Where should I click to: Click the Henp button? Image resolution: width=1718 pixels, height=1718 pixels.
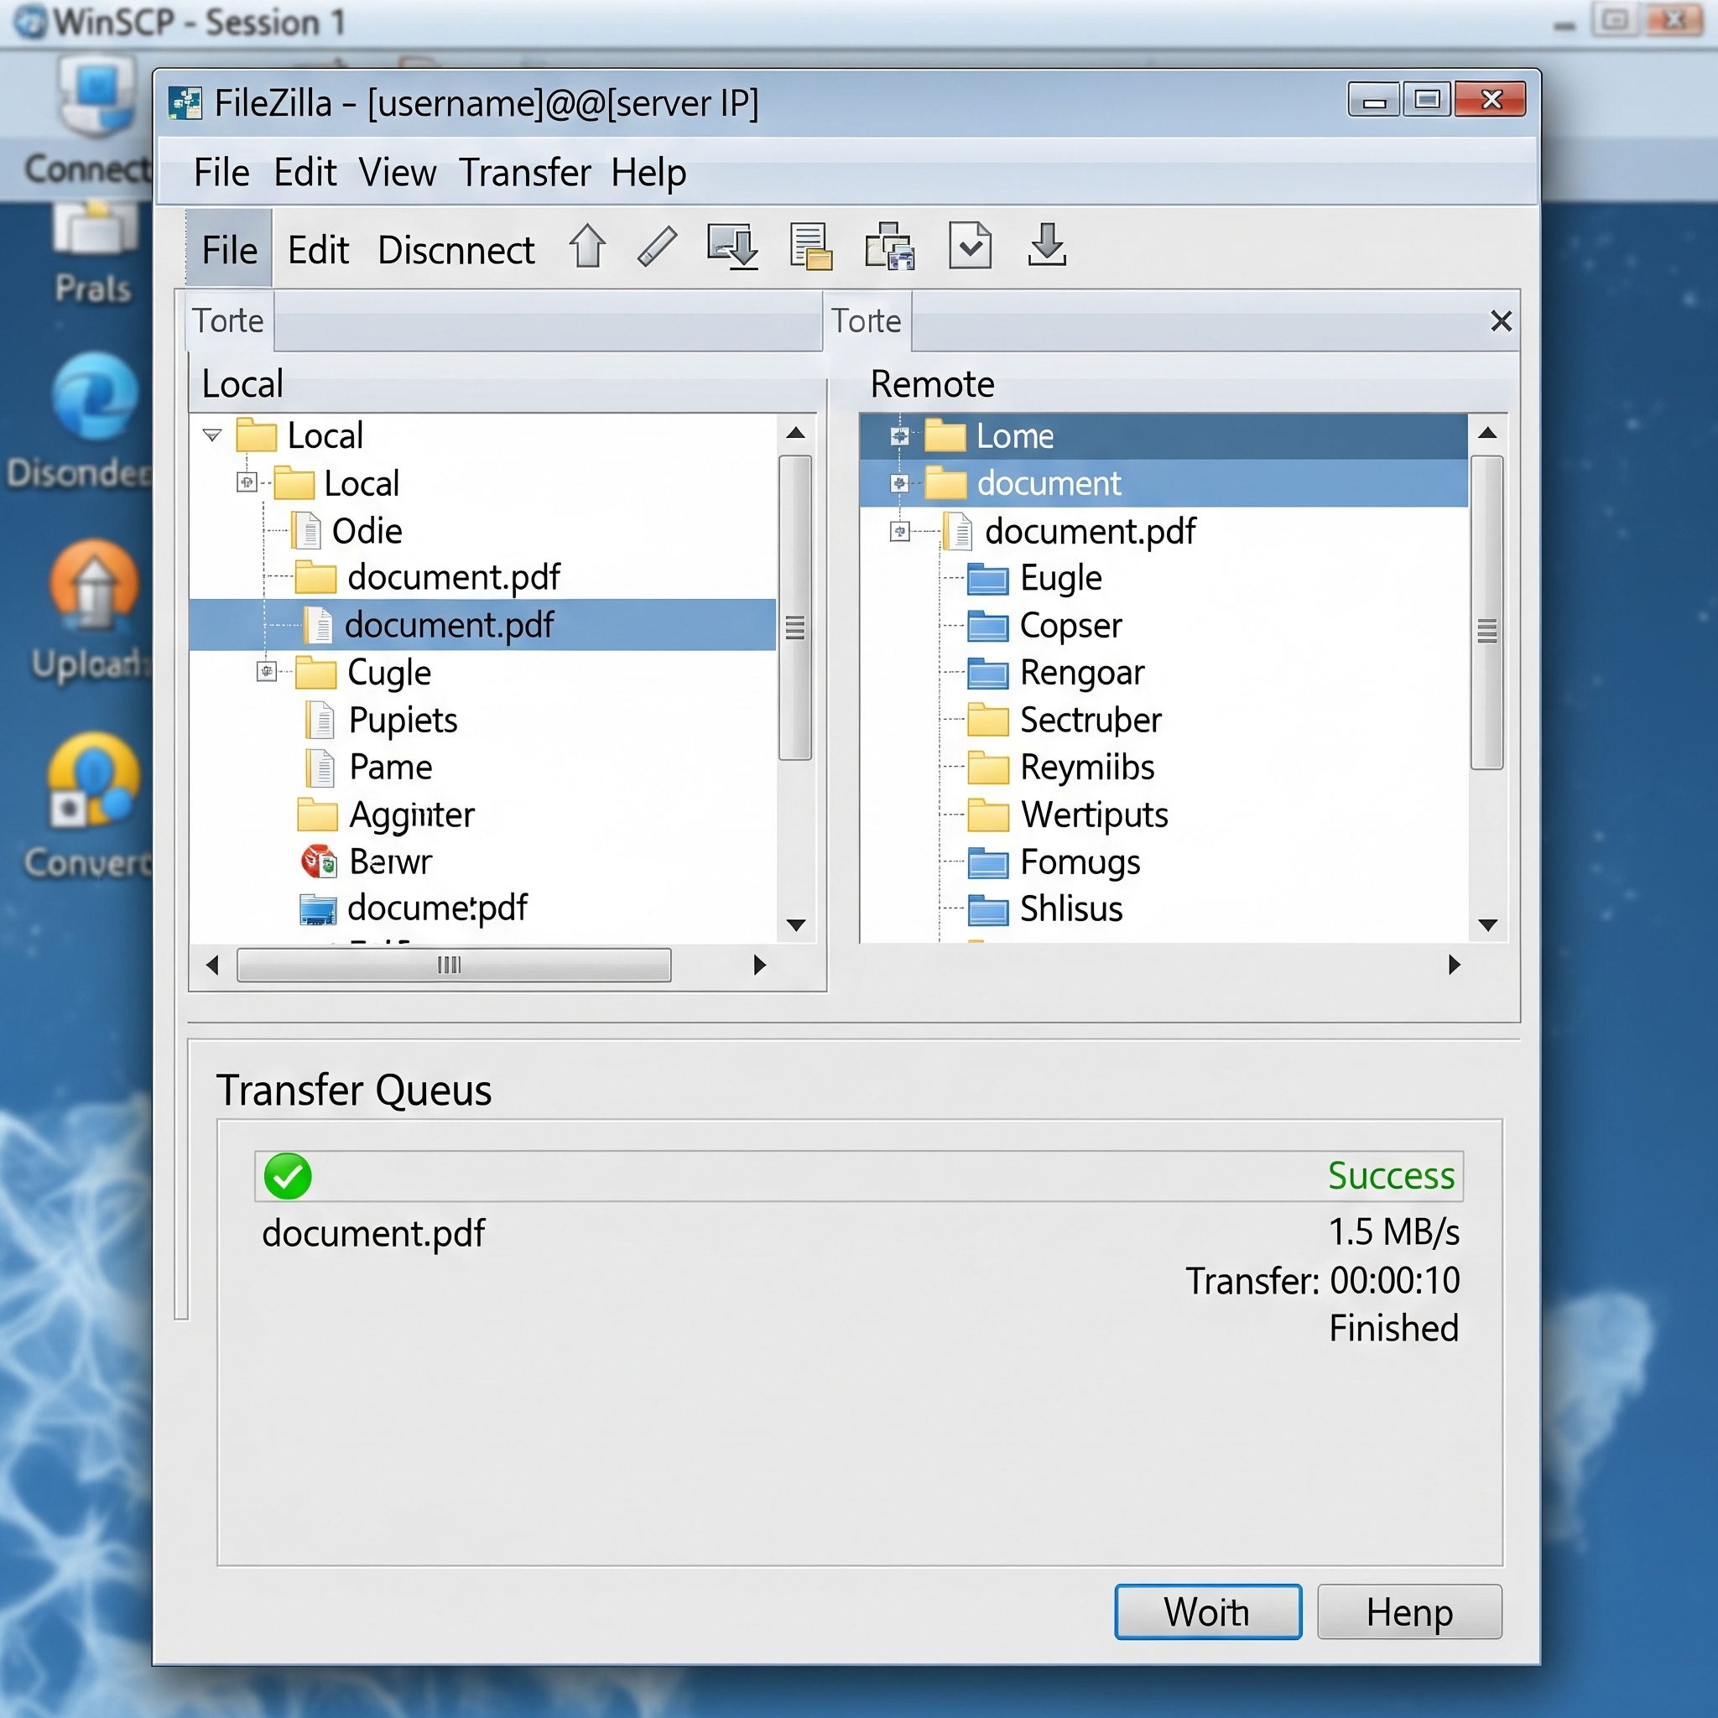pos(1408,1612)
